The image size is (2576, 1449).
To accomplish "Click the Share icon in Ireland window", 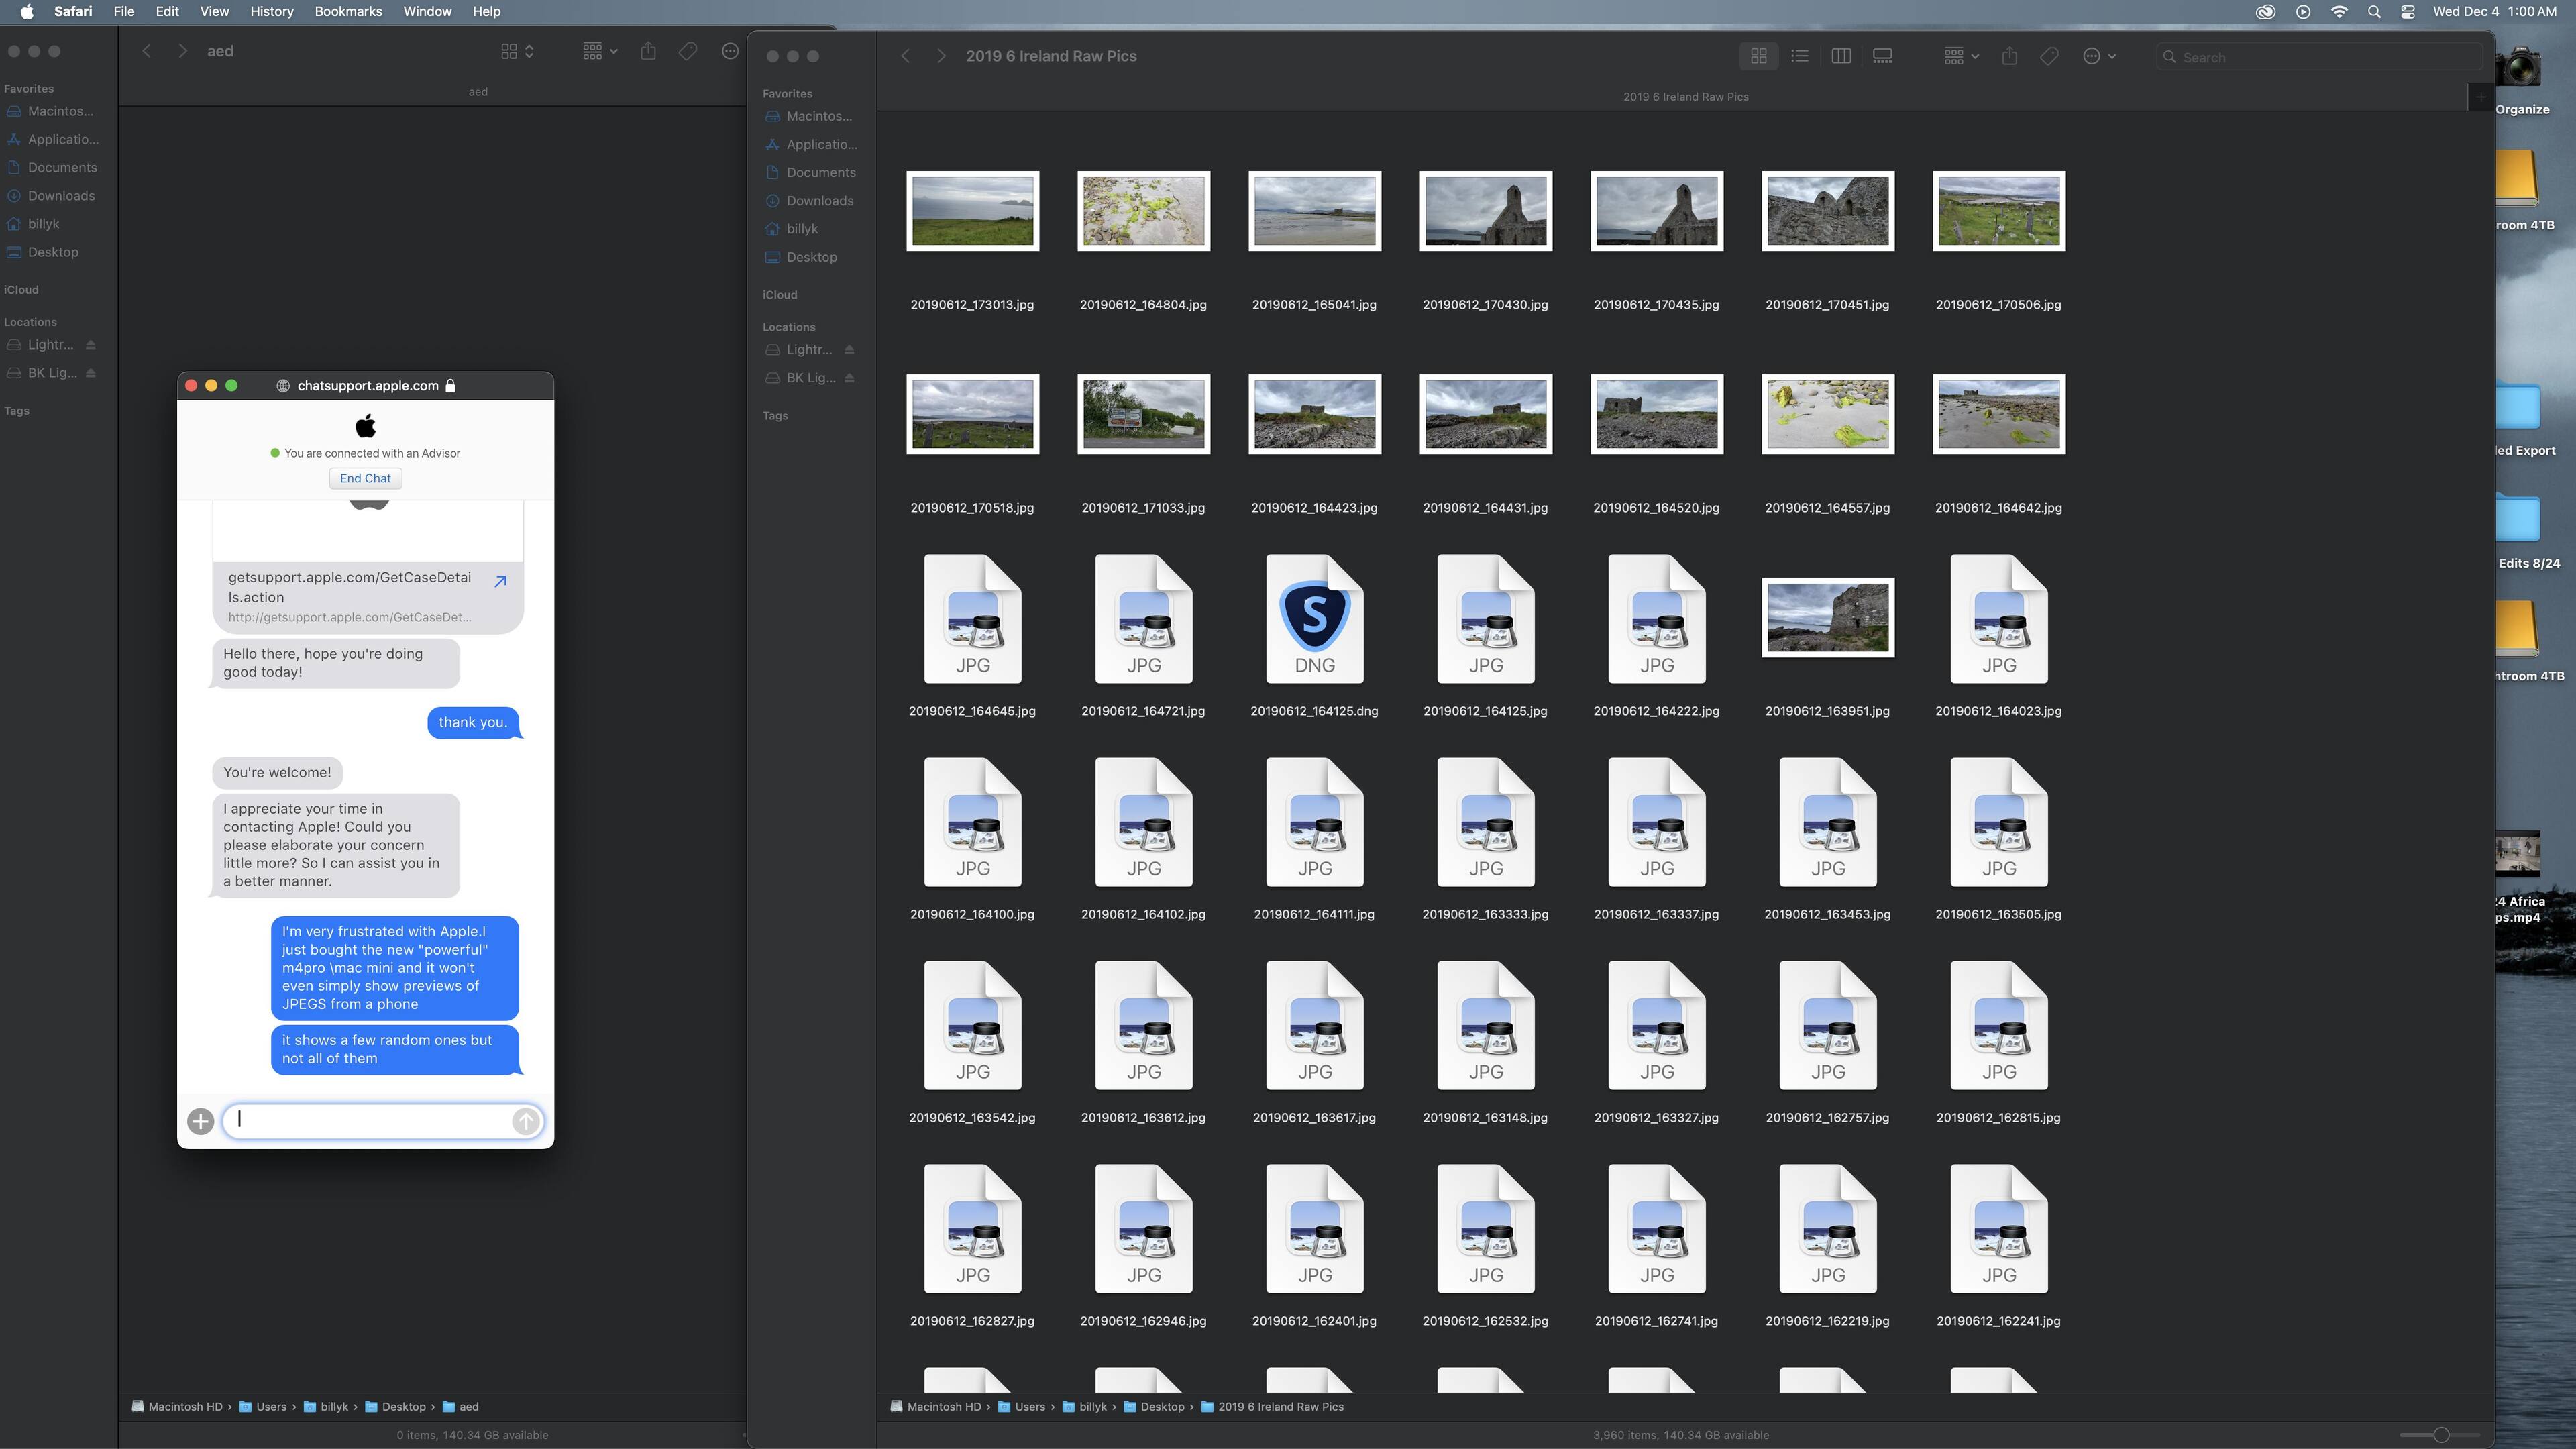I will (x=2009, y=56).
